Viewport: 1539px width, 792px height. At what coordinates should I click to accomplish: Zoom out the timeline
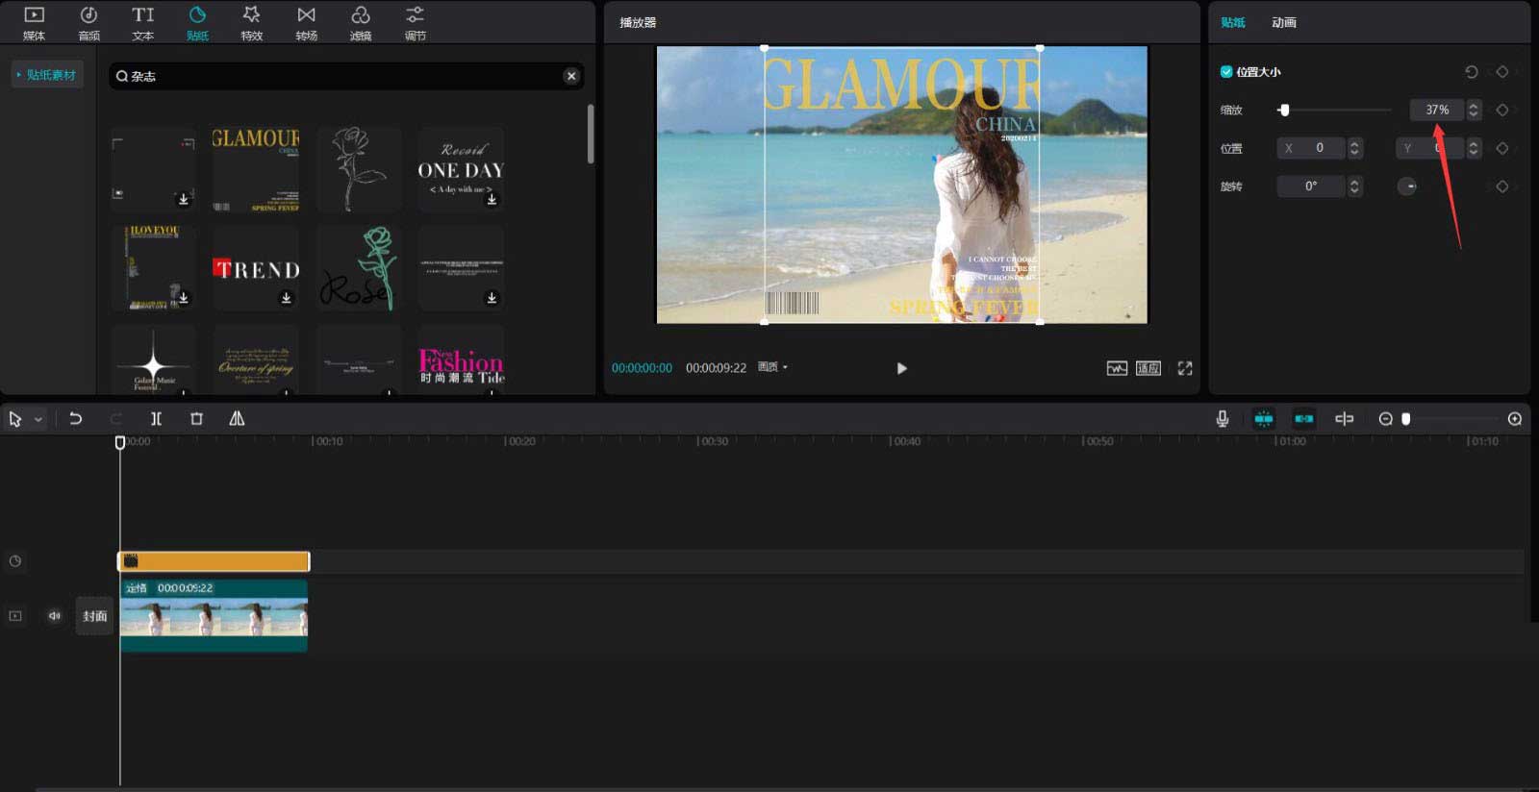pyautogui.click(x=1385, y=419)
